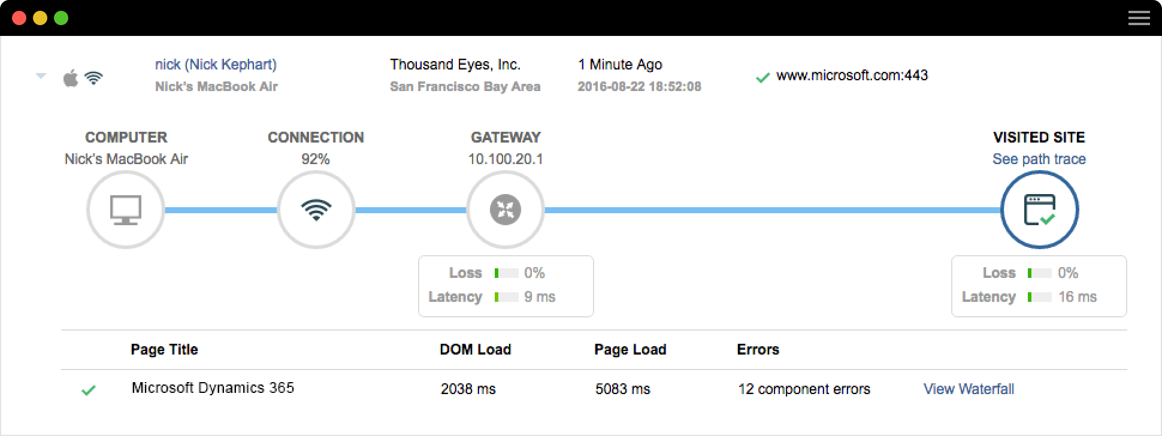Click the Gateway Loss bar indicator
This screenshot has width=1162, height=436.
(x=506, y=273)
